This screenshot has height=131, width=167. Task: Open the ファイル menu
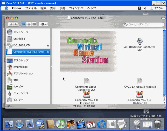31,8
